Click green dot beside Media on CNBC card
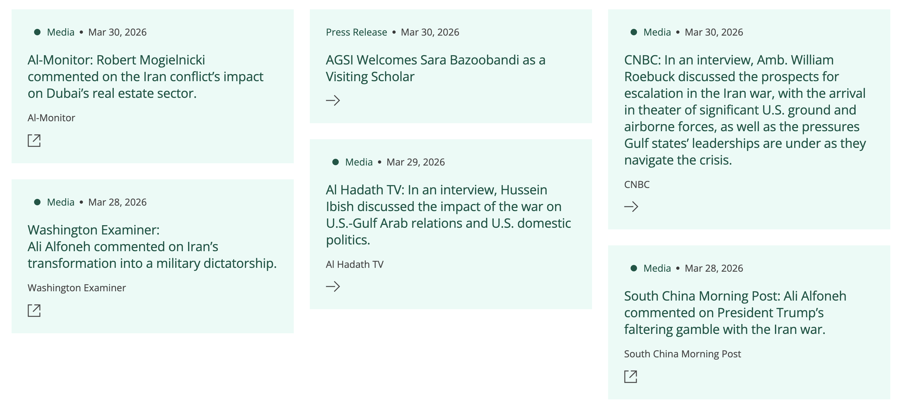The image size is (898, 417). [634, 32]
